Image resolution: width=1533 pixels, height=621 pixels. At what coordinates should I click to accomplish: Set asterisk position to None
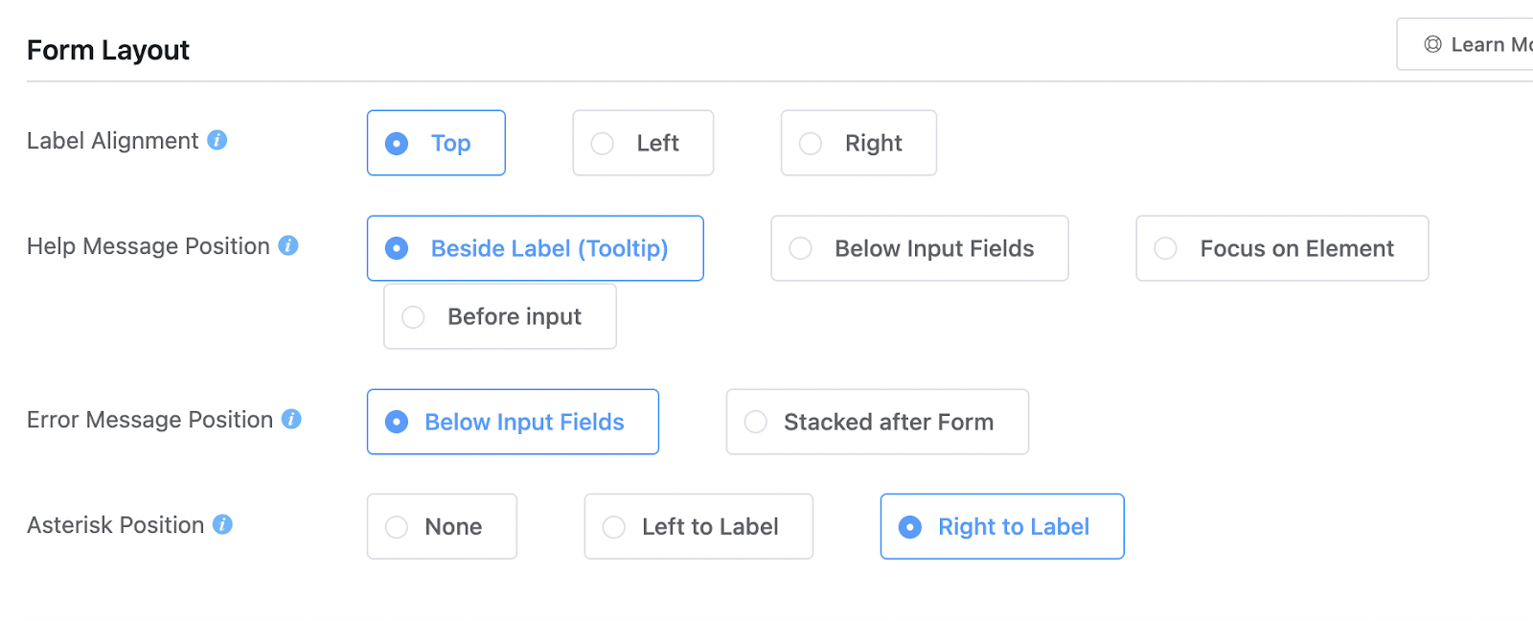[x=442, y=526]
